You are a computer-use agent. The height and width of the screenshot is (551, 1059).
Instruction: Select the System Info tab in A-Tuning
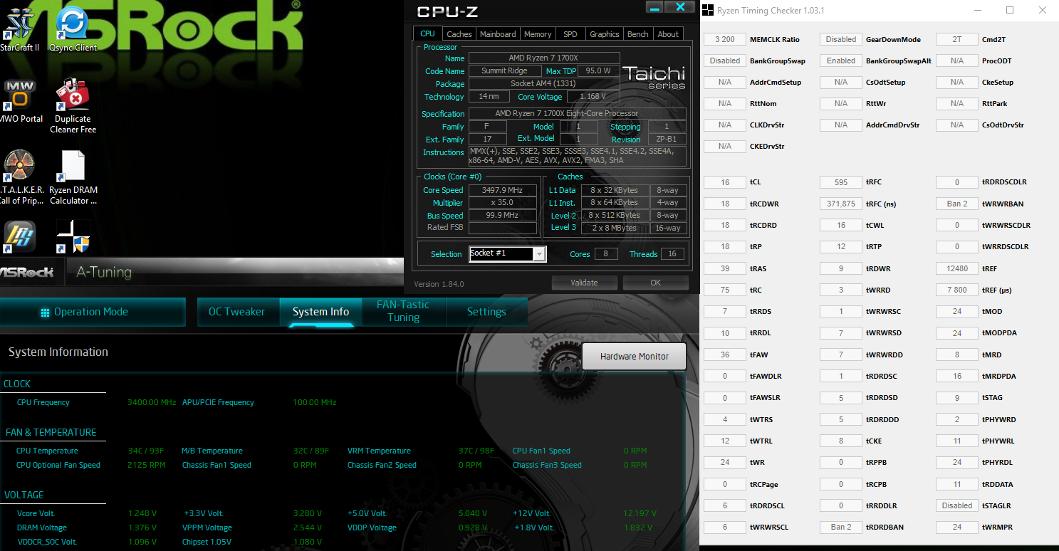click(320, 312)
